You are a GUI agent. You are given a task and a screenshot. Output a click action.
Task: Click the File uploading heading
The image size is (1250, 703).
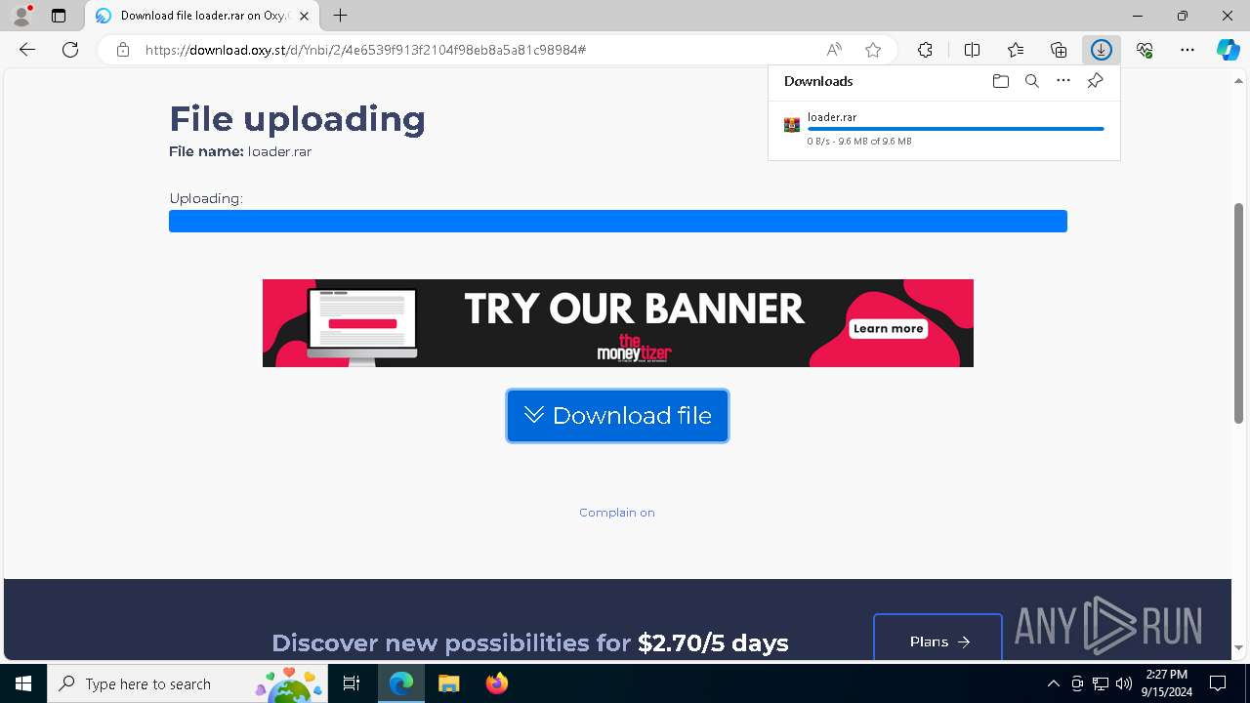pyautogui.click(x=297, y=119)
